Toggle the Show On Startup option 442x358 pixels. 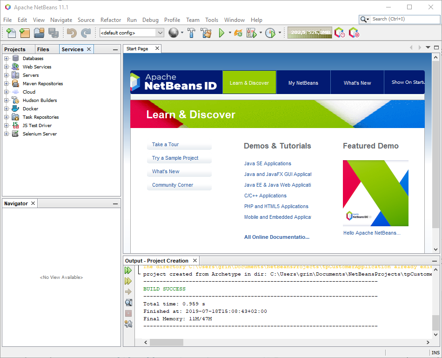click(x=408, y=82)
